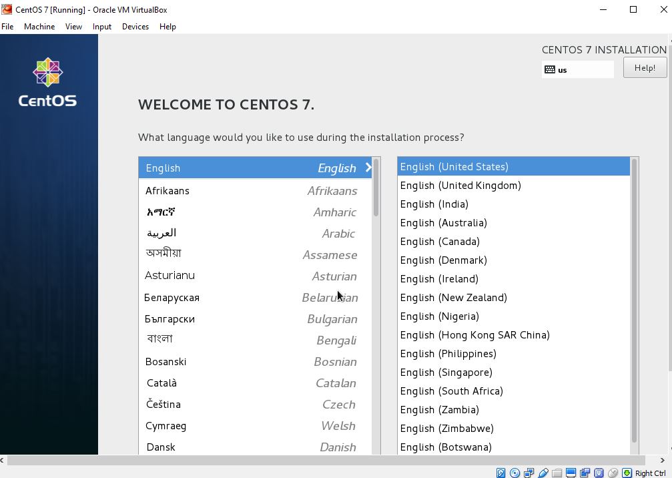Viewport: 672px width, 478px height.
Task: Click the right arrow of horizontal scrollbar
Action: [x=662, y=460]
